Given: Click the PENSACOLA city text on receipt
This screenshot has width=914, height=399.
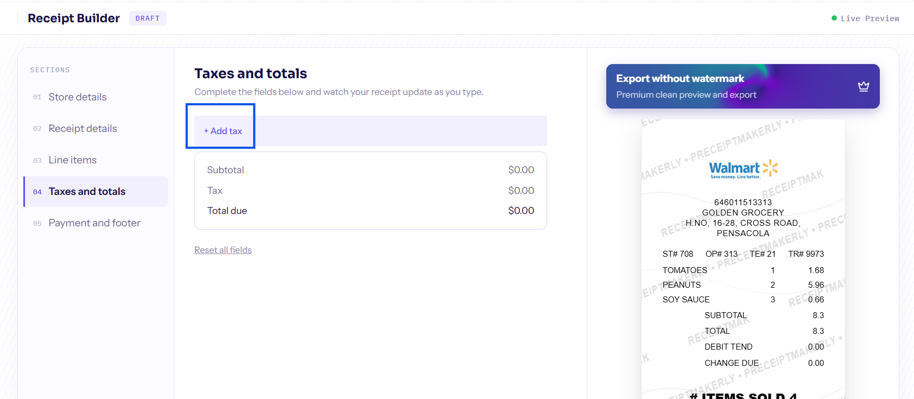Looking at the screenshot, I should coord(743,233).
